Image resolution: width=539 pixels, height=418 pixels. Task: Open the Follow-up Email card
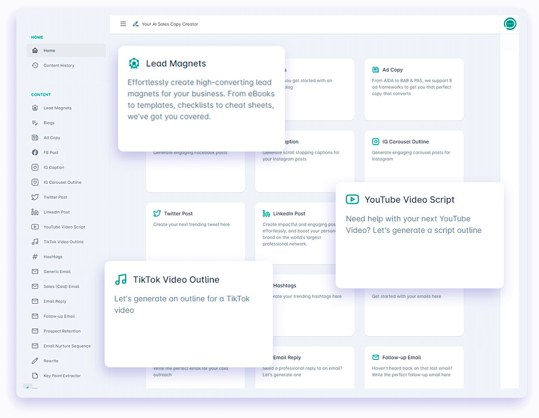point(414,367)
